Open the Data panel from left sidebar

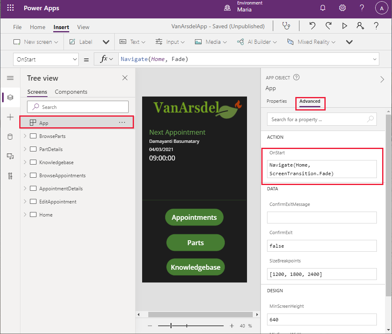[11, 136]
